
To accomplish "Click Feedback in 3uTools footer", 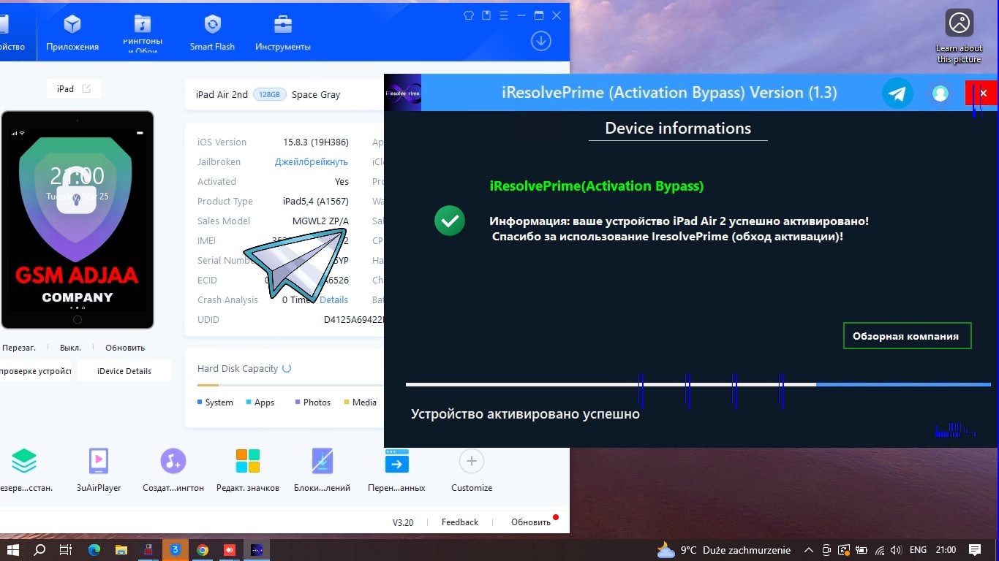I will point(460,522).
